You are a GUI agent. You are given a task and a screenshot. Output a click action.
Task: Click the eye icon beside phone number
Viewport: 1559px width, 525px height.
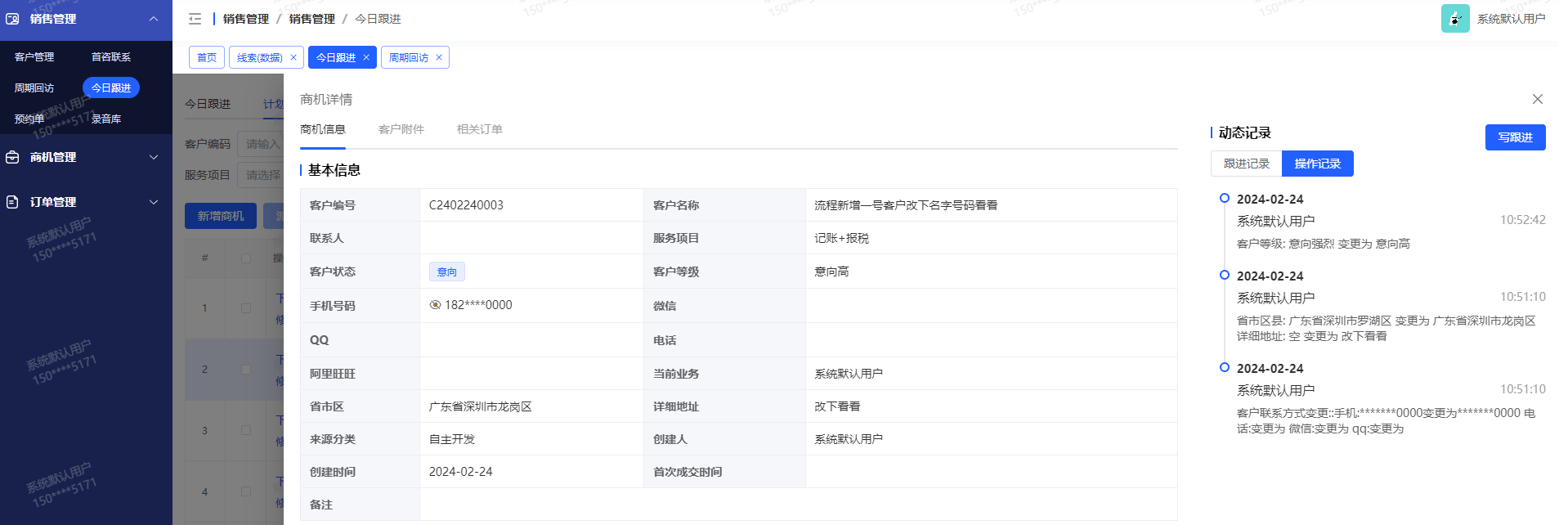click(435, 305)
